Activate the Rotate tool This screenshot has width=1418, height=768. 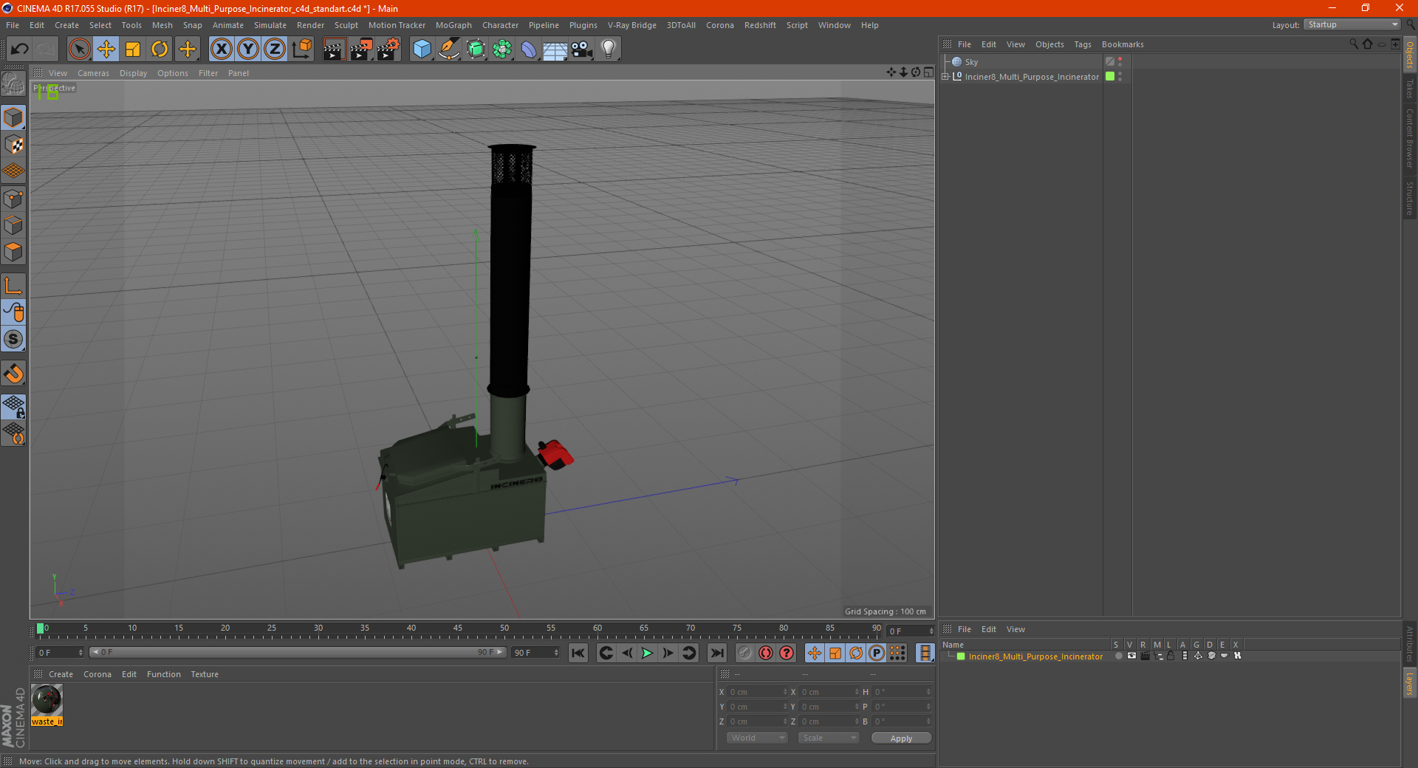[160, 49]
